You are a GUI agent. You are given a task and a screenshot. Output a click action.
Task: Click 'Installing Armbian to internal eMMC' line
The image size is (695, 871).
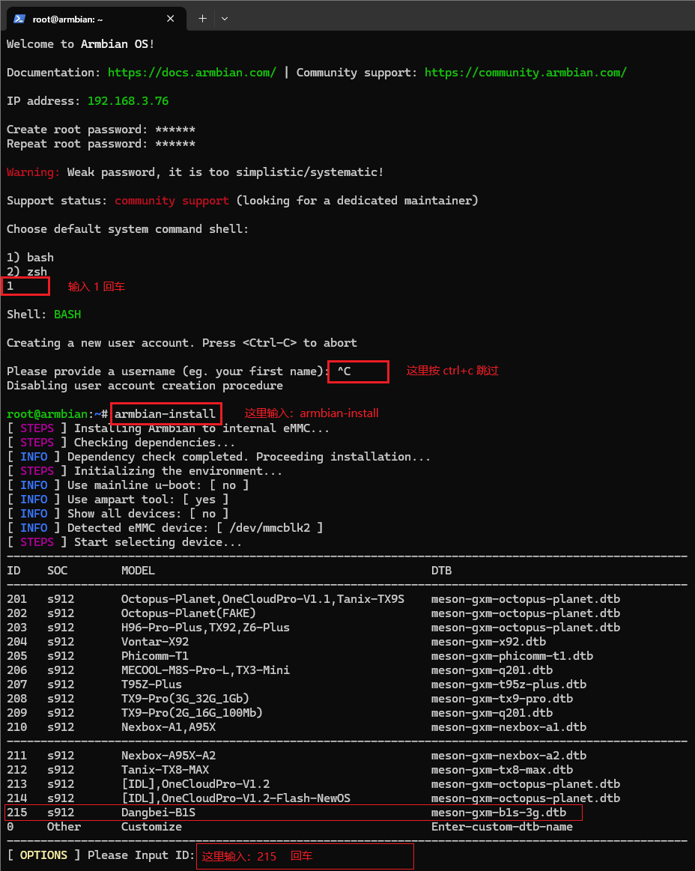[x=168, y=428]
